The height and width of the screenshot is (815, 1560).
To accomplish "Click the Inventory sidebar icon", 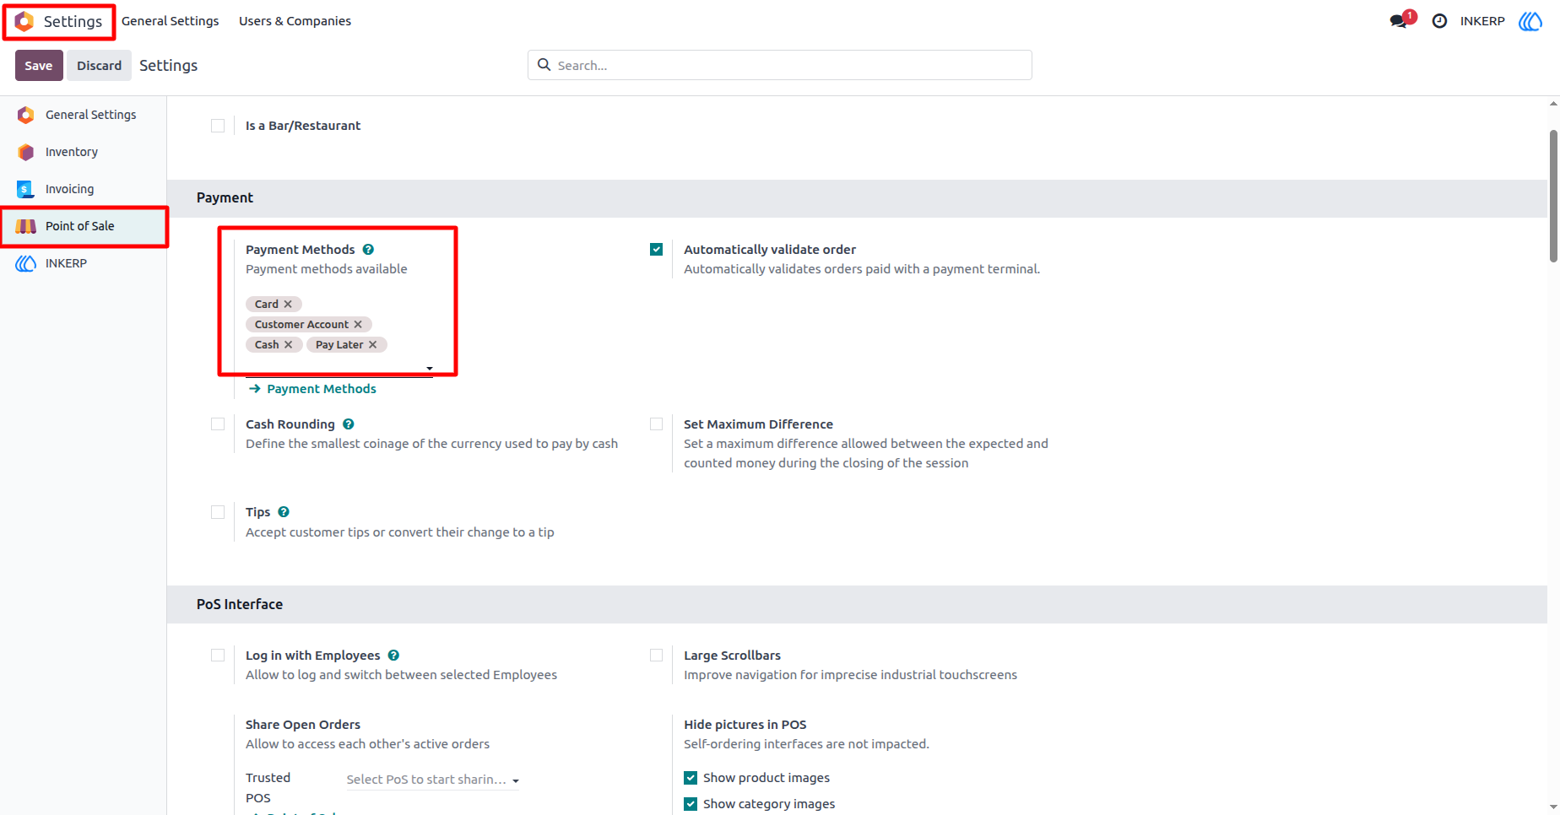I will pyautogui.click(x=26, y=152).
